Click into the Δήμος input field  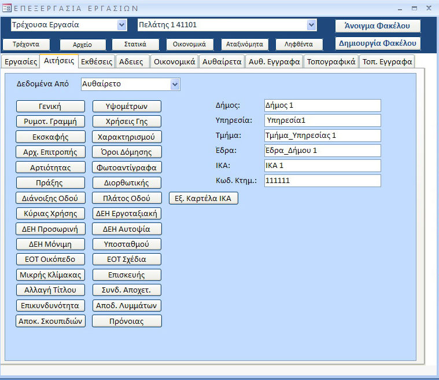coord(322,105)
